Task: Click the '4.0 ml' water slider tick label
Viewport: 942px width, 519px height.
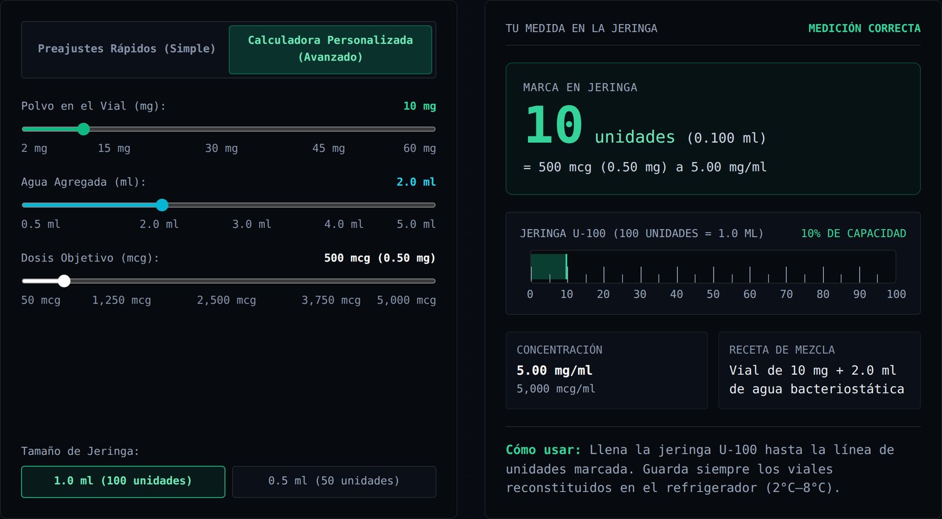Action: pyautogui.click(x=344, y=224)
